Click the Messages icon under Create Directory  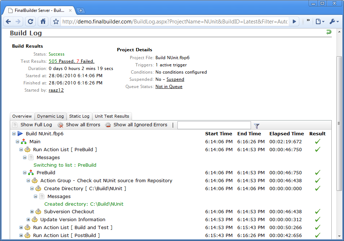tap(42, 196)
